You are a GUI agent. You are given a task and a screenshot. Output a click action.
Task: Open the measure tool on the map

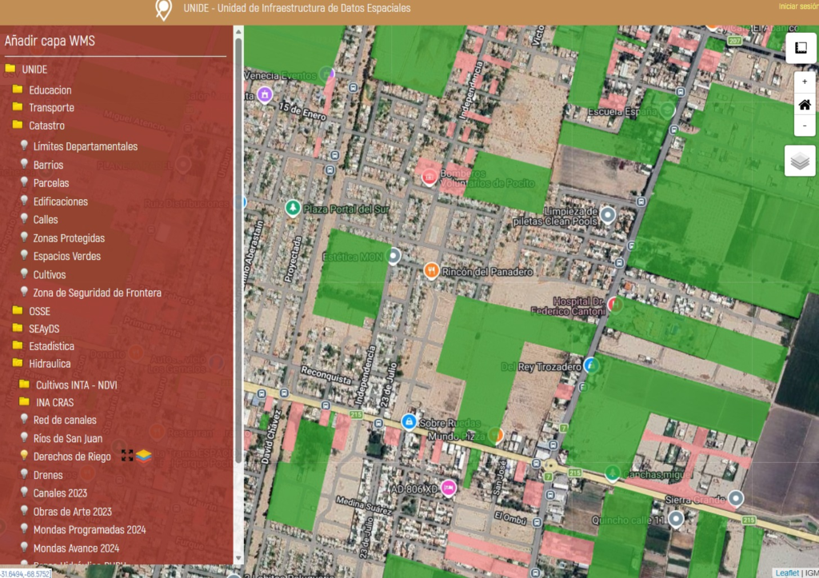[801, 48]
